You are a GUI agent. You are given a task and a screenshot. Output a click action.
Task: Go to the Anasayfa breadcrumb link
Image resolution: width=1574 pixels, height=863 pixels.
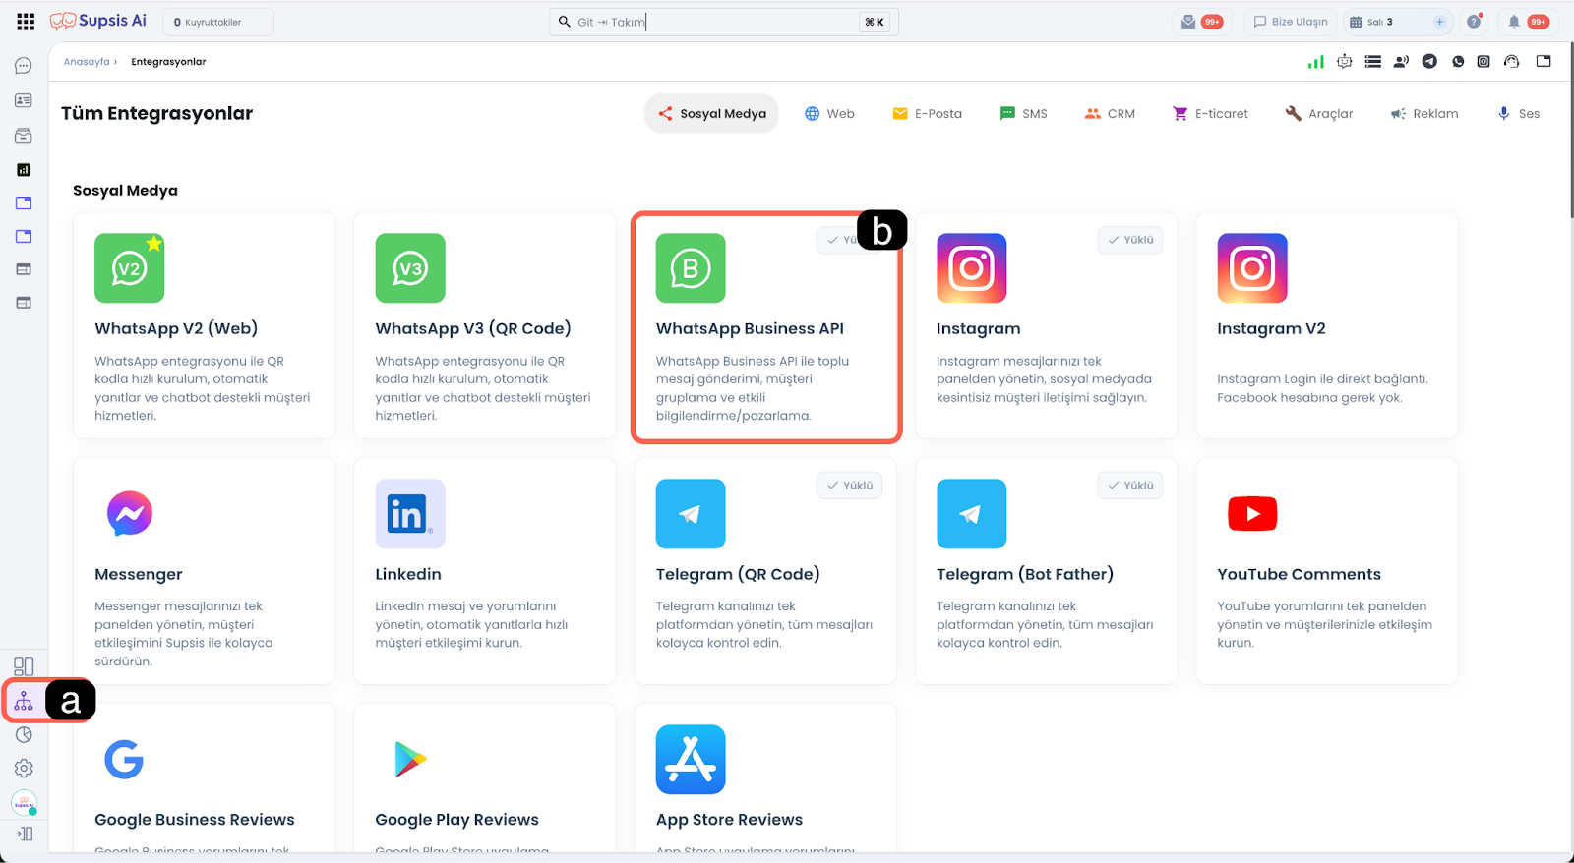pos(87,62)
